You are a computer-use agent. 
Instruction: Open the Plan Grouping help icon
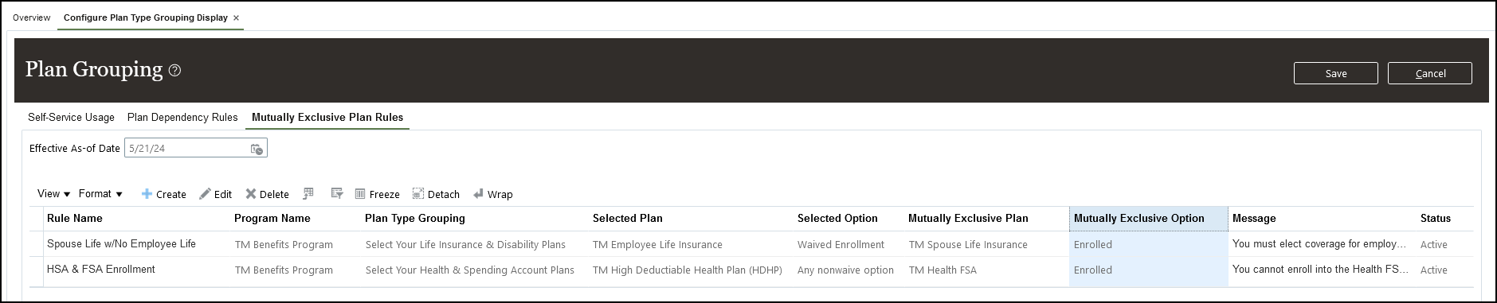click(x=175, y=70)
